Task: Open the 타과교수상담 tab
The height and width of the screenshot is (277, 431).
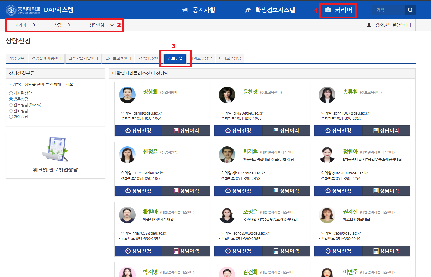Action: coord(230,58)
